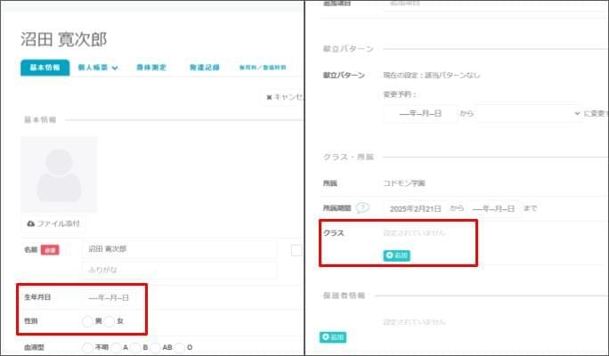Select blood type 不明 radio button
This screenshot has width=609, height=356.
click(87, 347)
